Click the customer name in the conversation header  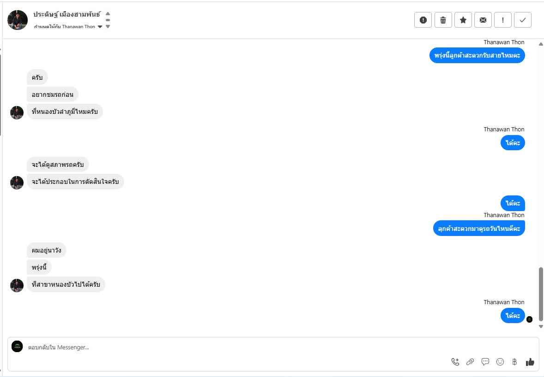click(67, 14)
